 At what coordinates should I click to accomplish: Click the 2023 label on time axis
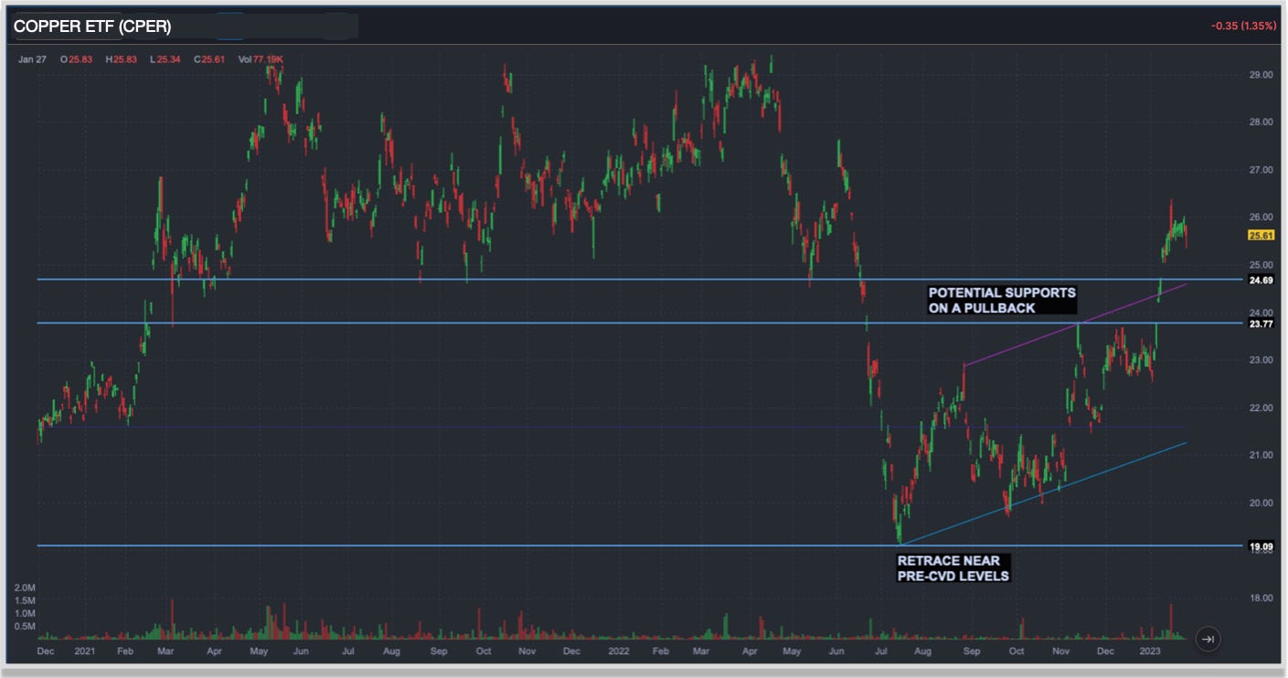coord(1150,652)
